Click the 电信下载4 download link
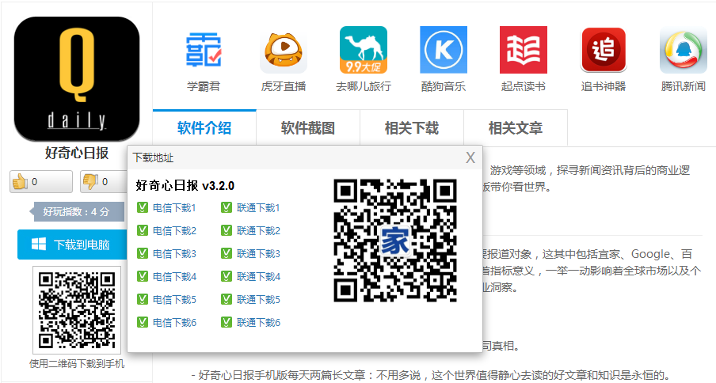The image size is (716, 383). 174,277
